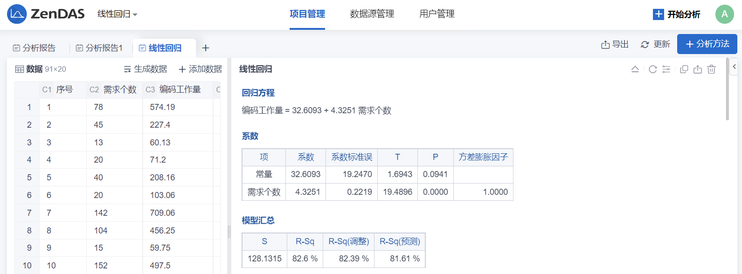
Task: Refresh the 线性回归 result with circular arrow
Action: 653,69
